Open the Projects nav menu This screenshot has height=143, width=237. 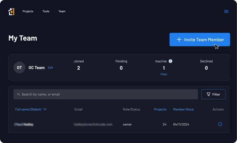pos(28,11)
